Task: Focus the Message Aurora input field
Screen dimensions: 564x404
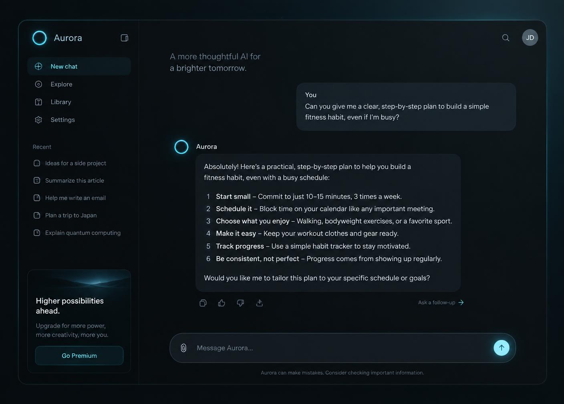Action: coord(342,348)
